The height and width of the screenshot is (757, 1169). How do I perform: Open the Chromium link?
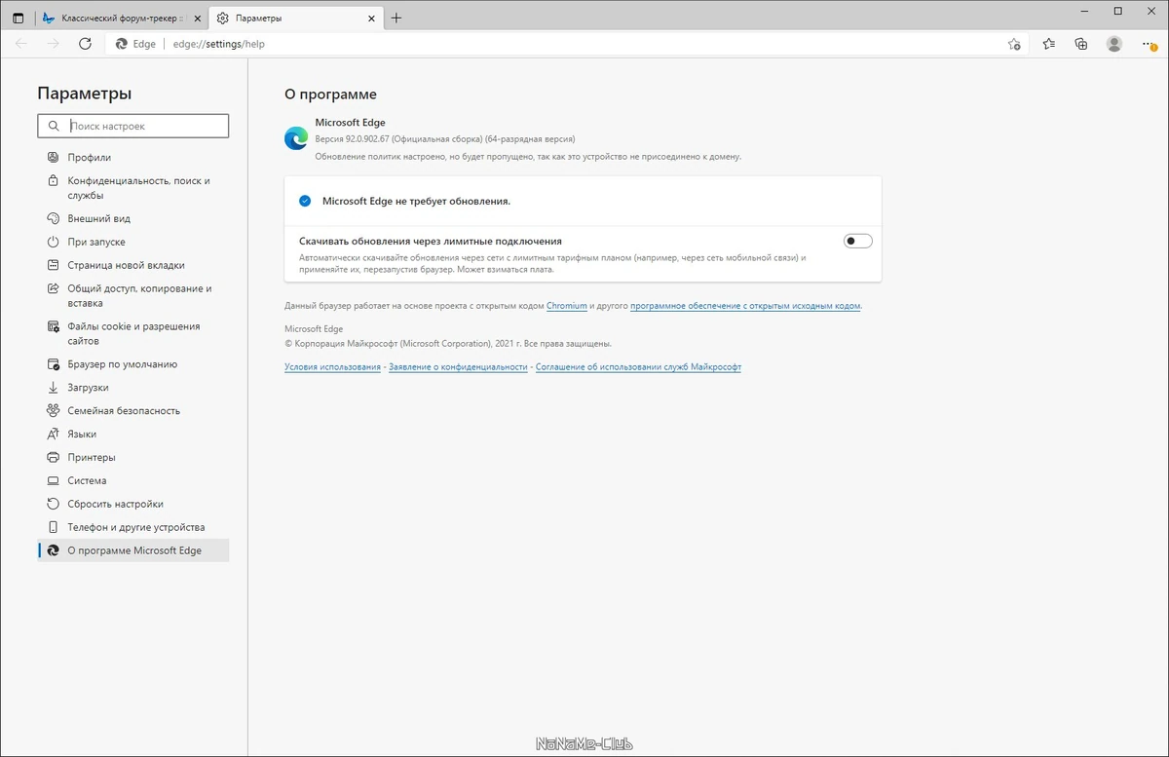[x=567, y=306]
